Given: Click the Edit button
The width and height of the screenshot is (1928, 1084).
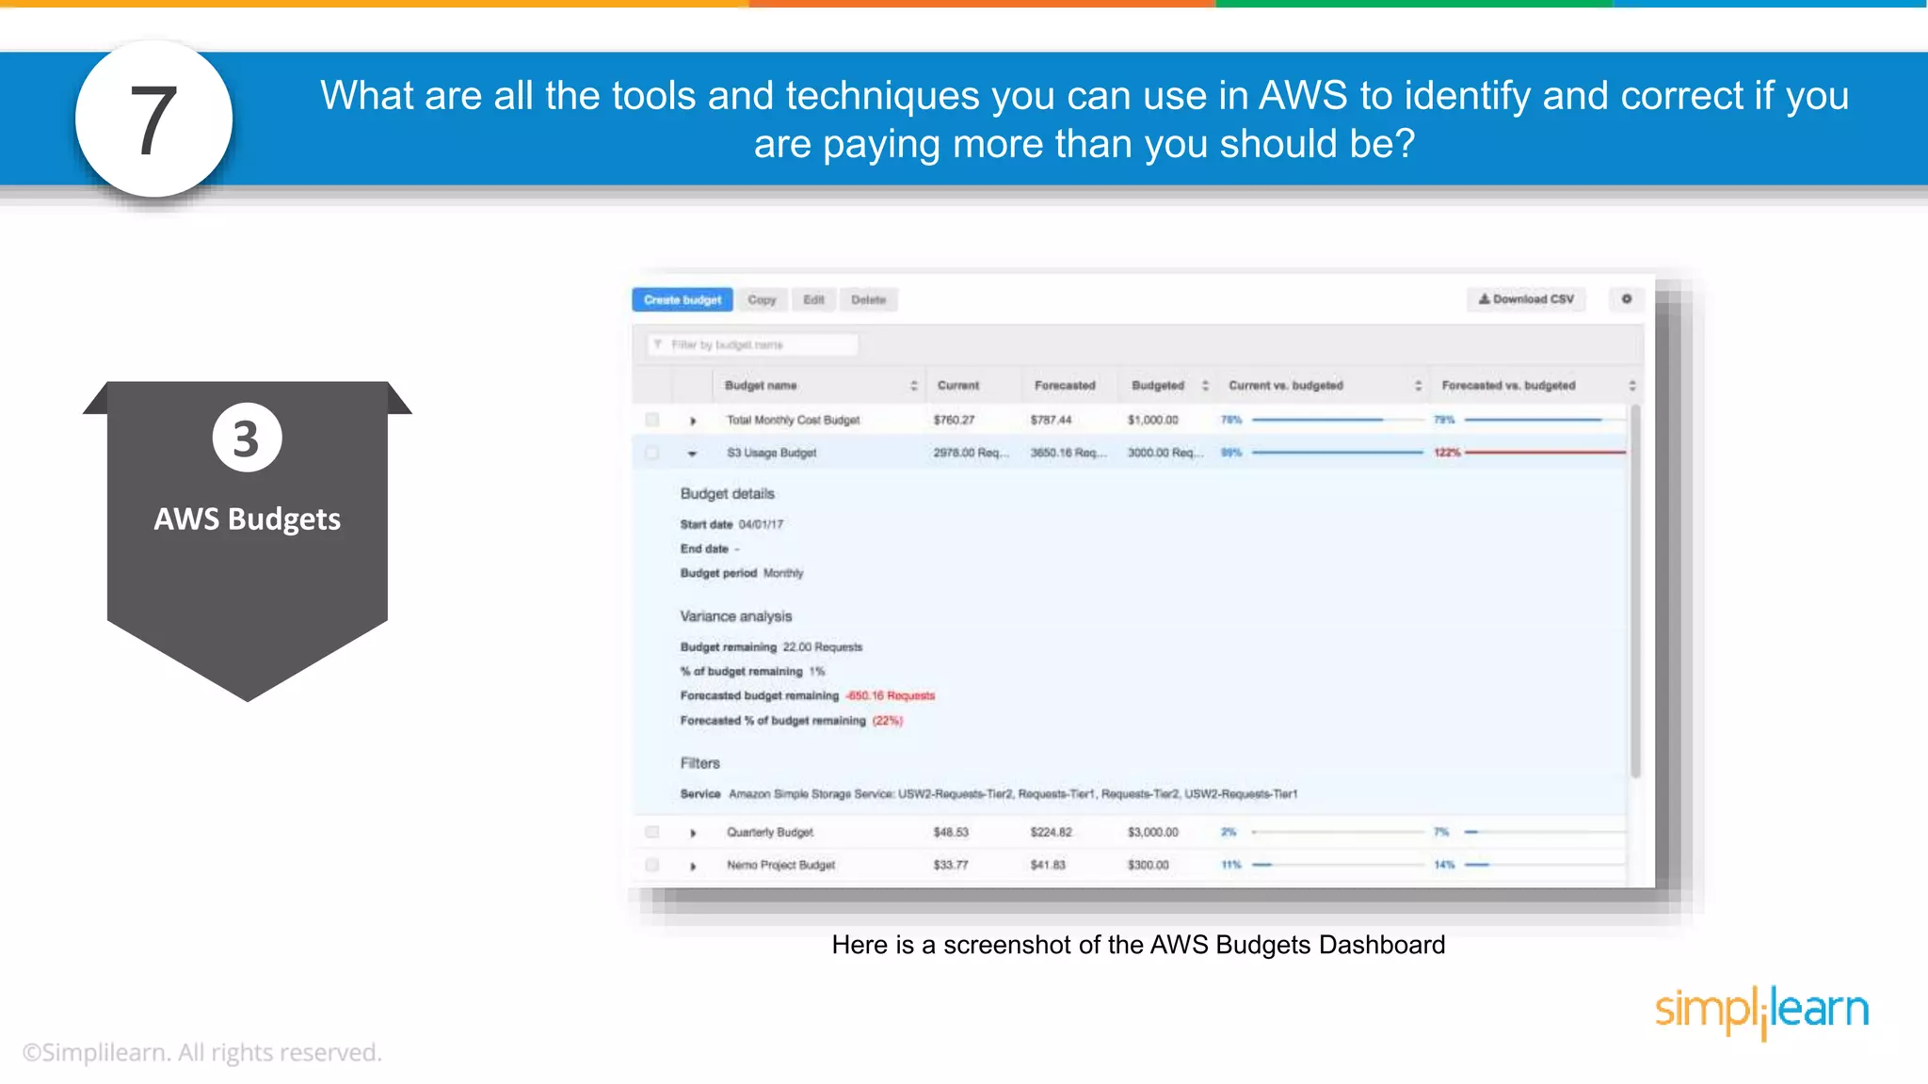Looking at the screenshot, I should [813, 300].
